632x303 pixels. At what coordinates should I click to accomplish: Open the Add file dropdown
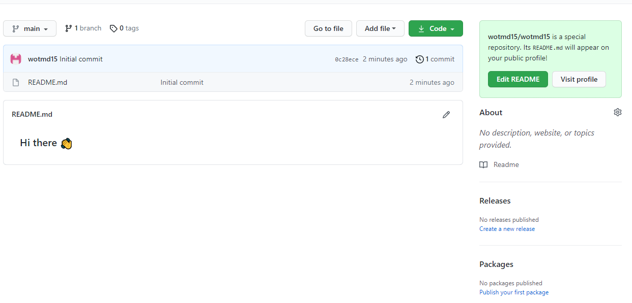point(380,28)
